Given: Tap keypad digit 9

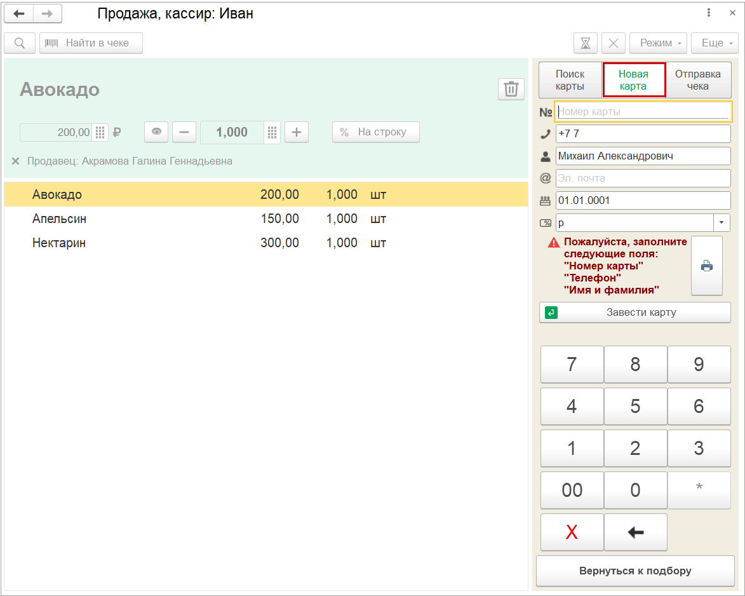Looking at the screenshot, I should click(699, 365).
